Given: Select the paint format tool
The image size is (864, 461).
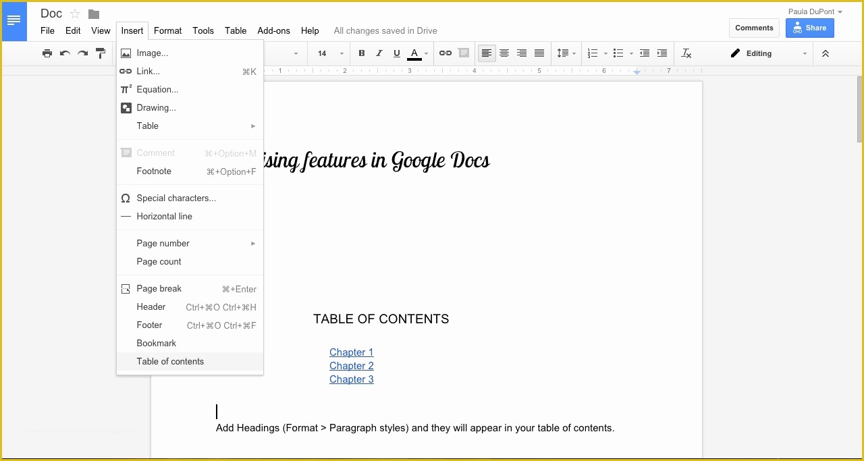Looking at the screenshot, I should click(101, 53).
